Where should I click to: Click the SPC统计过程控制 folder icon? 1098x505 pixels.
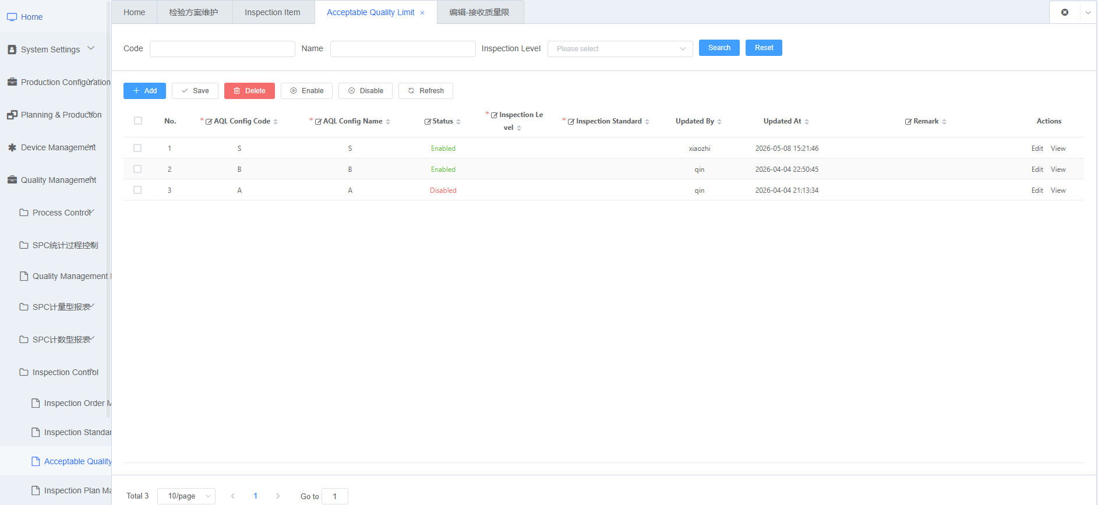24,245
